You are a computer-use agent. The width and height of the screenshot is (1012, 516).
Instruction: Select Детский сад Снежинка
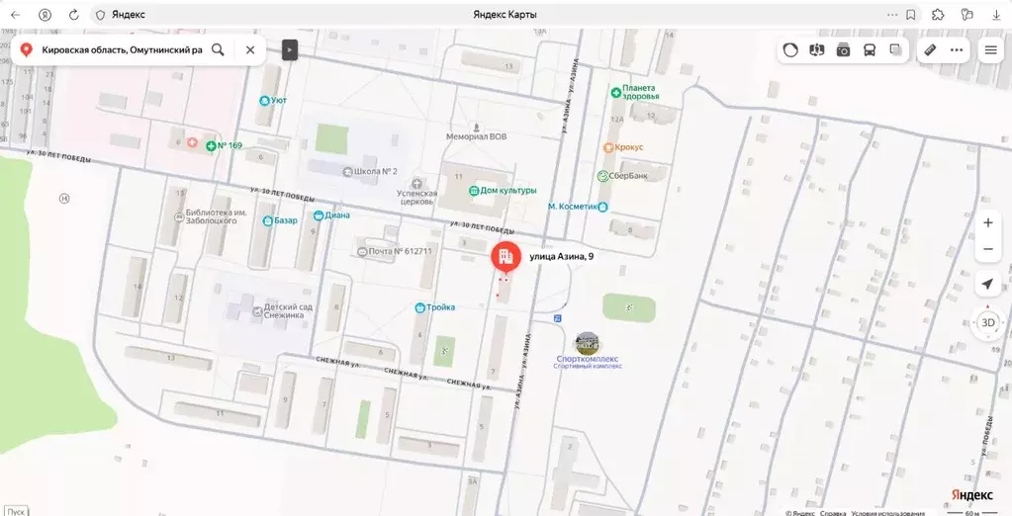[x=283, y=311]
